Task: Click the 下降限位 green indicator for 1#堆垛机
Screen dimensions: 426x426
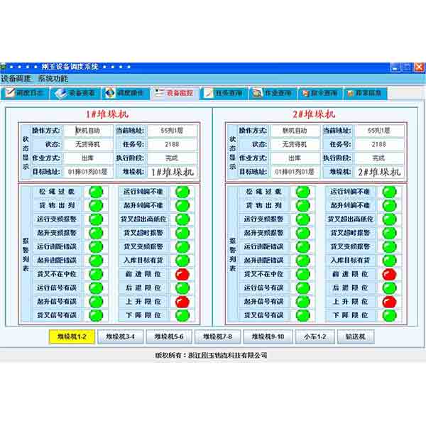Action: click(x=182, y=315)
